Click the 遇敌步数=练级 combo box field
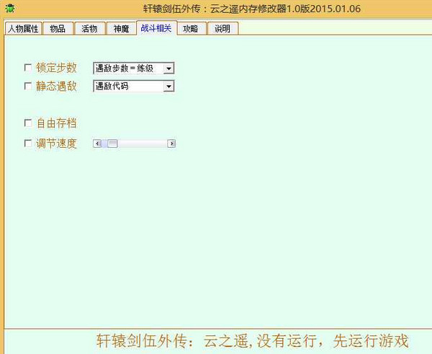 click(134, 68)
